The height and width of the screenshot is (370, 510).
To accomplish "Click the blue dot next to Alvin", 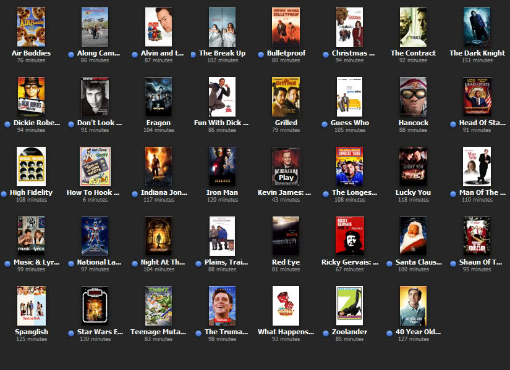I will pos(135,55).
